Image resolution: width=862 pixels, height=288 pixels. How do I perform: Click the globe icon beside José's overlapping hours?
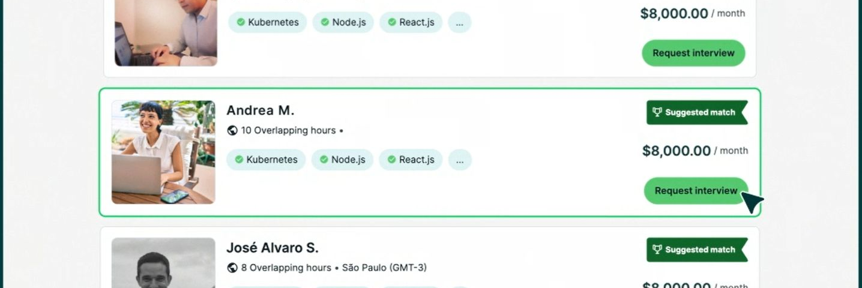(x=232, y=268)
